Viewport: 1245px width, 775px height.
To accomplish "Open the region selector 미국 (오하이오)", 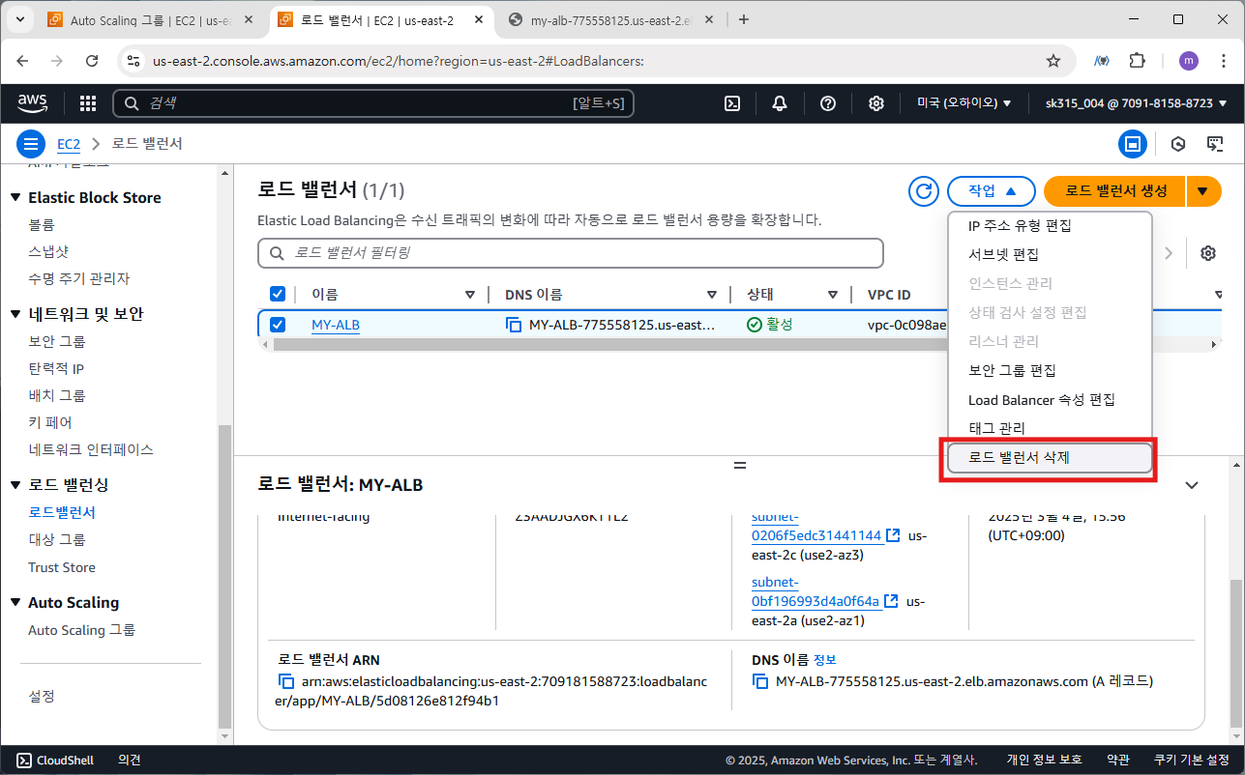I will pos(963,103).
